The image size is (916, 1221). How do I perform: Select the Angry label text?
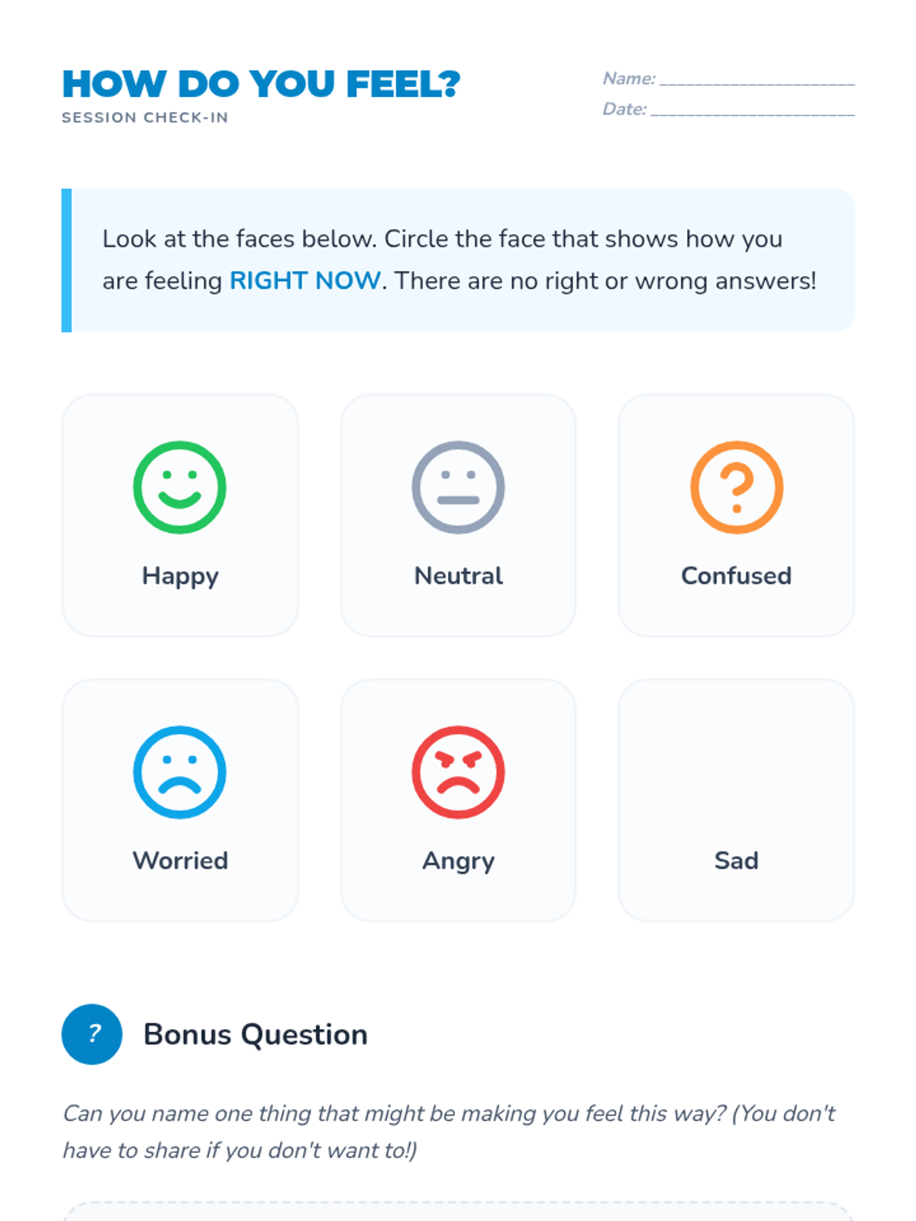(458, 860)
